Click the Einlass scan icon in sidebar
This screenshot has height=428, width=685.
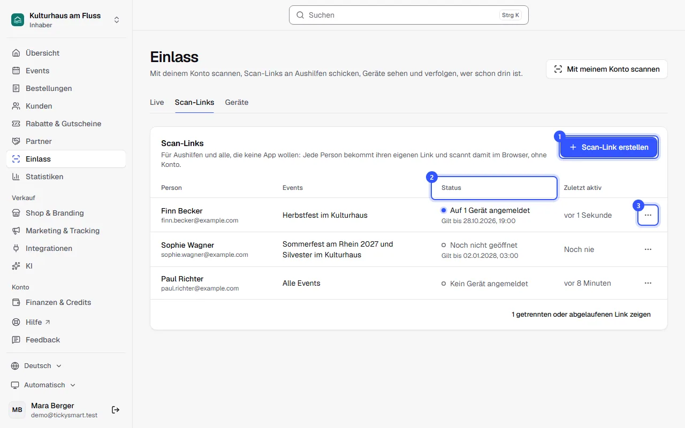coord(16,159)
